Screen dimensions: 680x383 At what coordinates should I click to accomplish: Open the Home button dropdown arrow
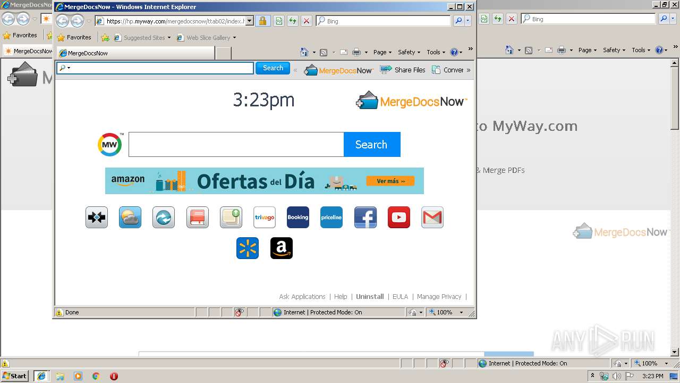coord(313,52)
